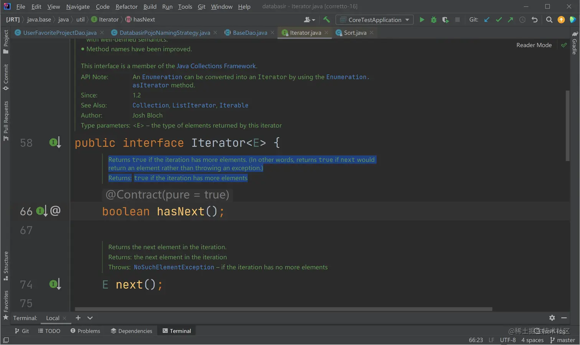Build the project with the hammer icon

[x=326, y=20]
